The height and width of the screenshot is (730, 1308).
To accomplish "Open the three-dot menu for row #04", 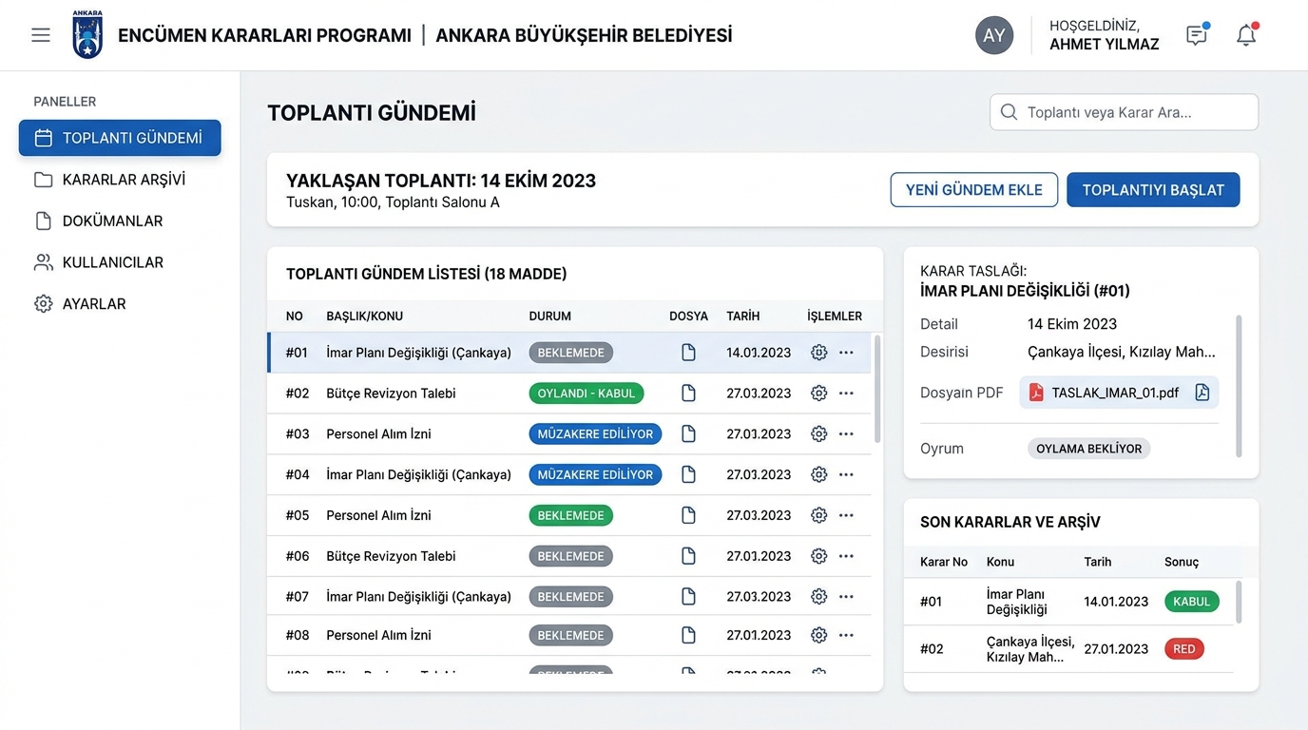I will click(x=846, y=474).
